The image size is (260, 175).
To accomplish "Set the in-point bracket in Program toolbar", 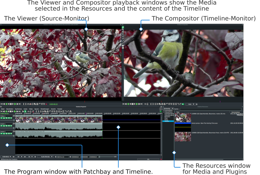I will (x=36, y=111).
